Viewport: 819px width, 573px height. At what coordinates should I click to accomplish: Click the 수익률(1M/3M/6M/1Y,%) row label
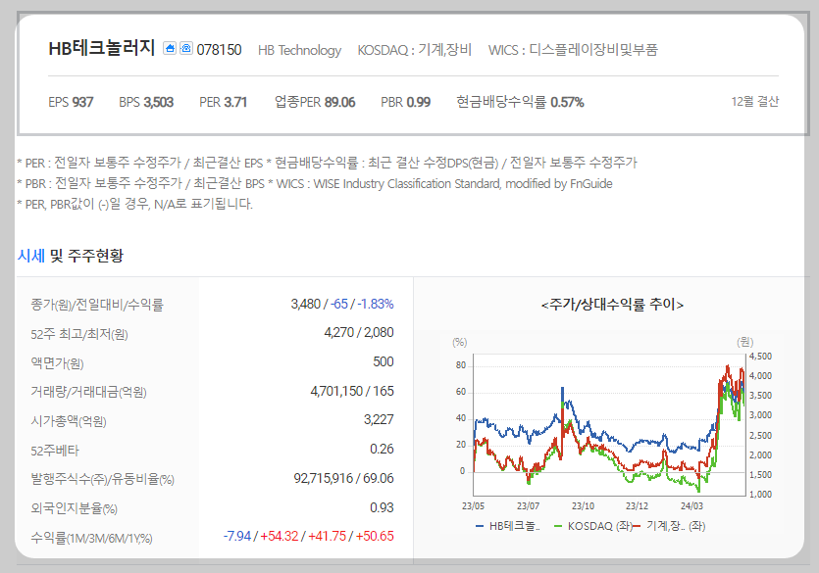(91, 538)
